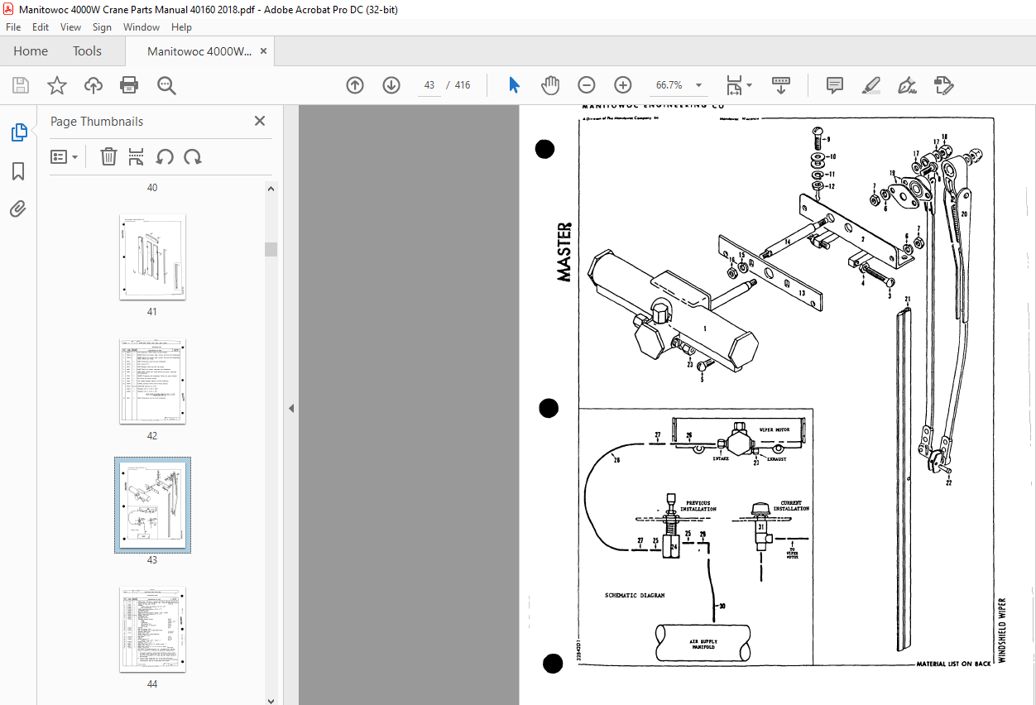Image resolution: width=1036 pixels, height=705 pixels.
Task: Close the Page Thumbnails panel
Action: 260,121
